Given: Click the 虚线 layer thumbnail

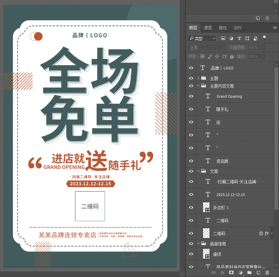Looking at the screenshot, I should click(x=206, y=254).
